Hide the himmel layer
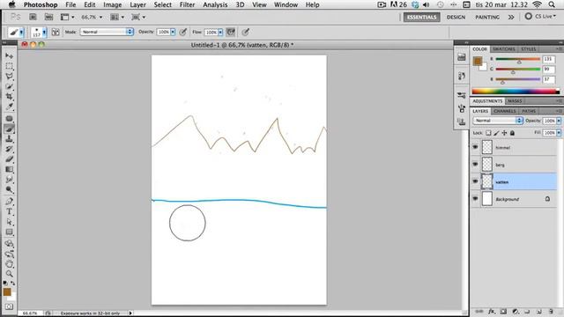The height and width of the screenshot is (317, 564). (475, 147)
